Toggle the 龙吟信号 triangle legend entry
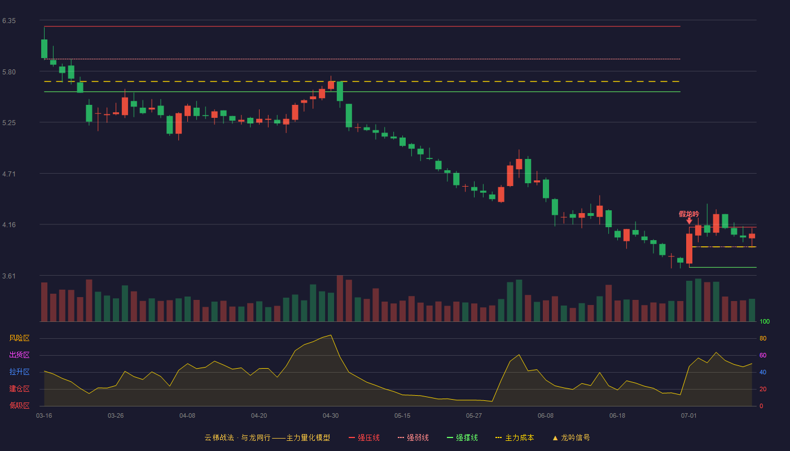This screenshot has width=790, height=451. click(x=571, y=437)
